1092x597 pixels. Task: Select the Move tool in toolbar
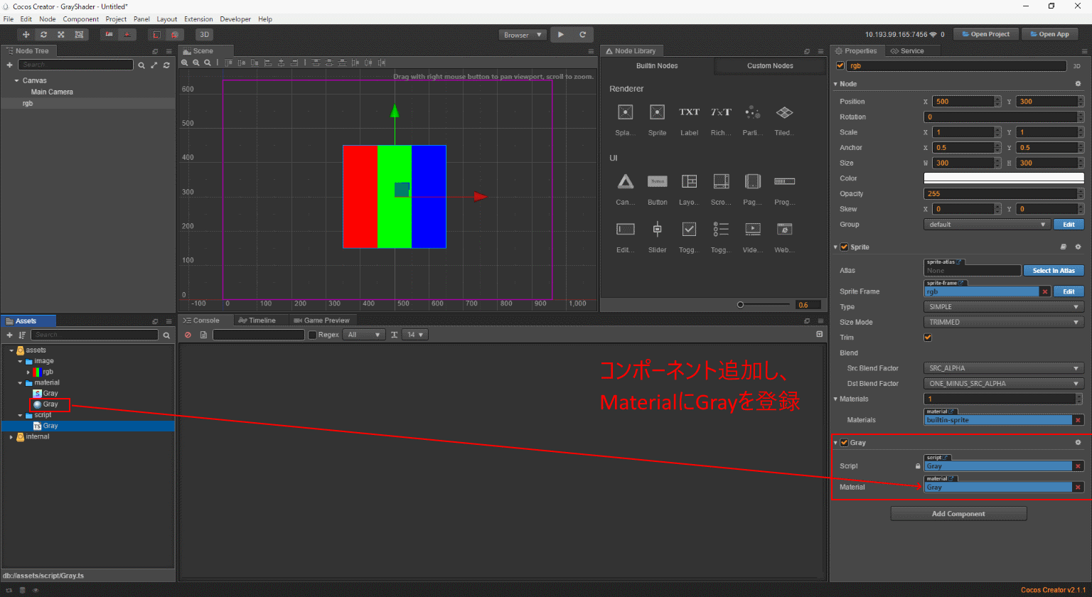[26, 34]
